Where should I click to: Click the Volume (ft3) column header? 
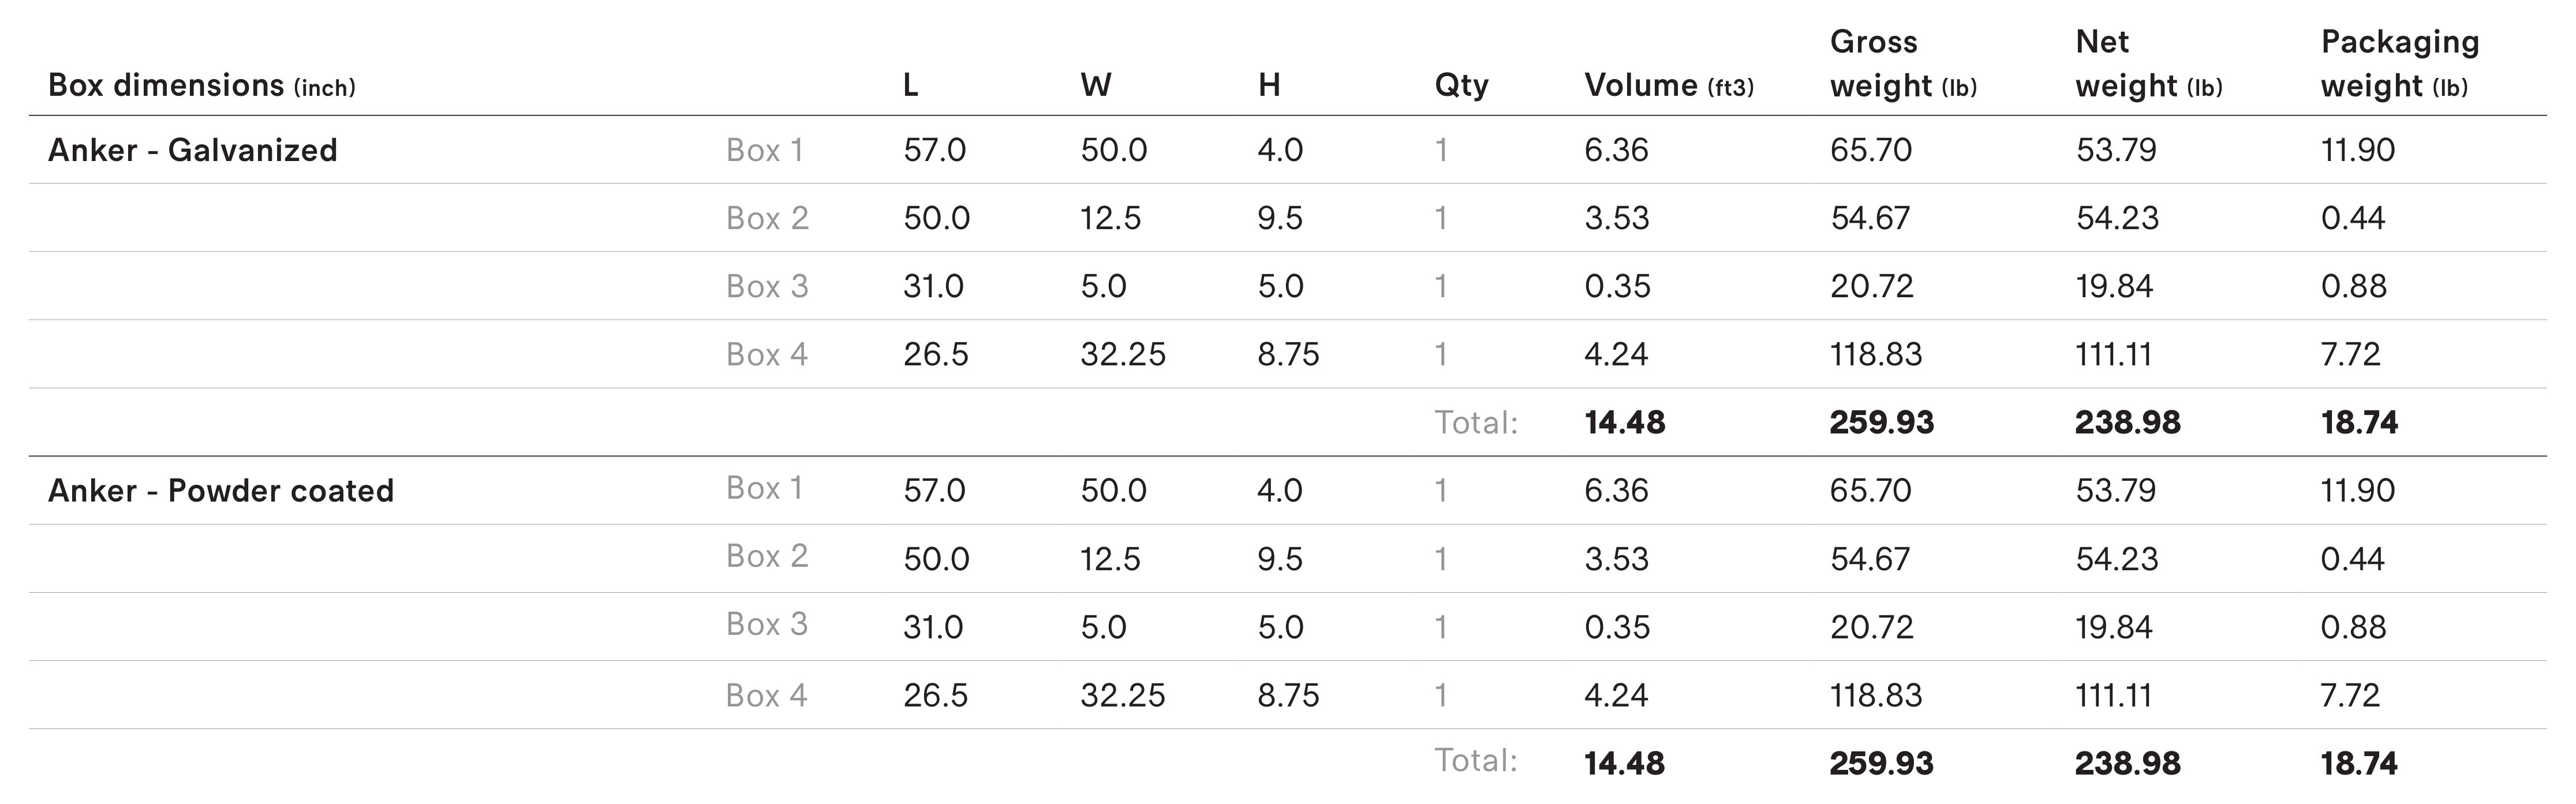tap(1669, 86)
